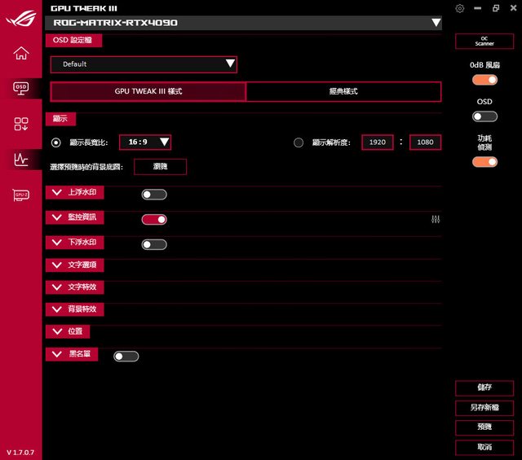The image size is (522, 460).
Task: Select the OSD monitor sidebar icon
Action: (20, 88)
